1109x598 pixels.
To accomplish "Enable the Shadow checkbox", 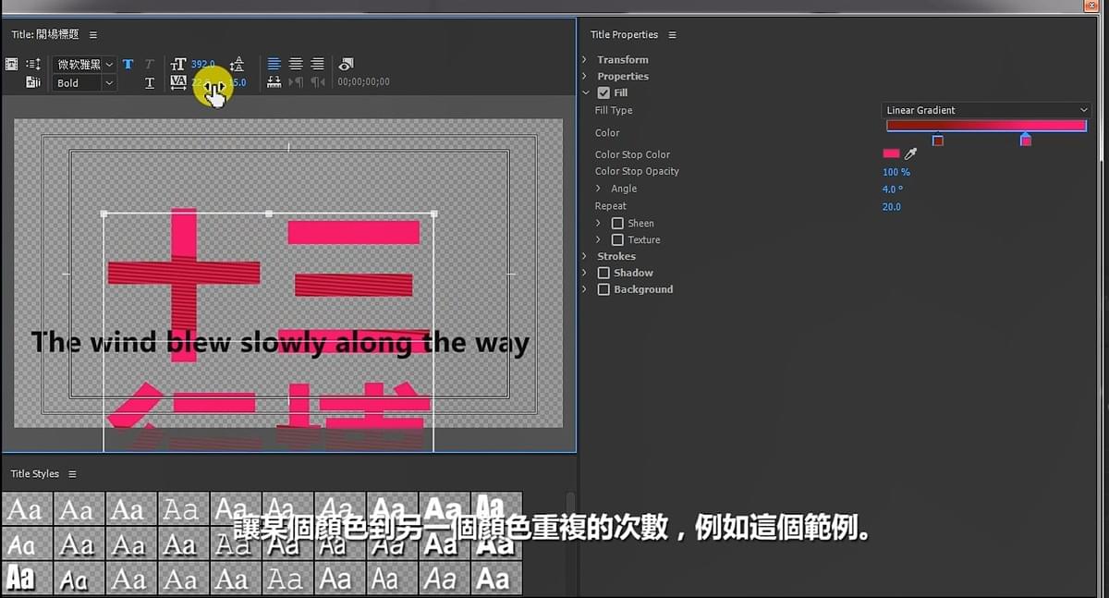I will coord(603,274).
